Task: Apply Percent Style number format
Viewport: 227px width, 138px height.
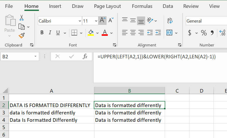Action: [x=204, y=33]
